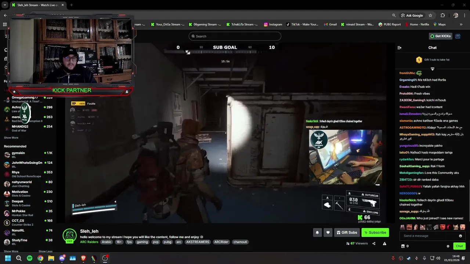Open the ARC Raiders category link

90,242
